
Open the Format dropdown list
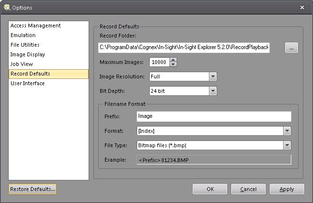pos(287,131)
